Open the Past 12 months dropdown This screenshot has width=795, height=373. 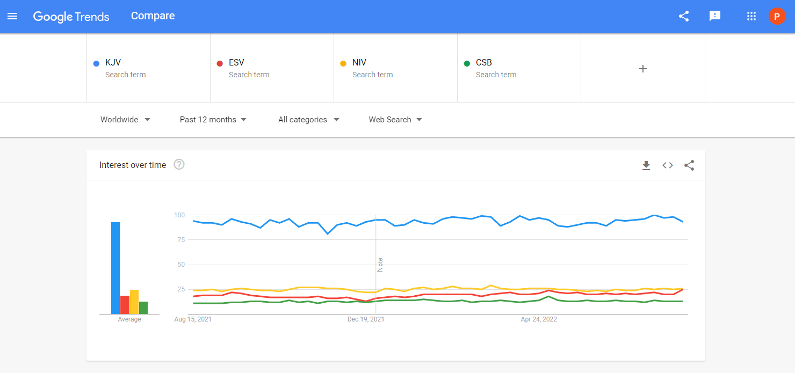click(213, 120)
